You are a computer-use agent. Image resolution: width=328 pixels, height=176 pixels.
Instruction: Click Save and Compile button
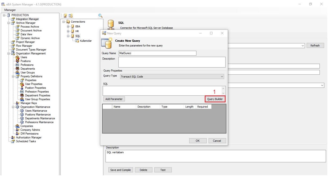120,170
